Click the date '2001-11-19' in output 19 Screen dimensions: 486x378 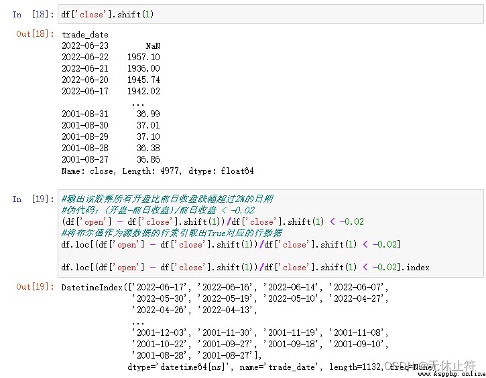point(292,333)
